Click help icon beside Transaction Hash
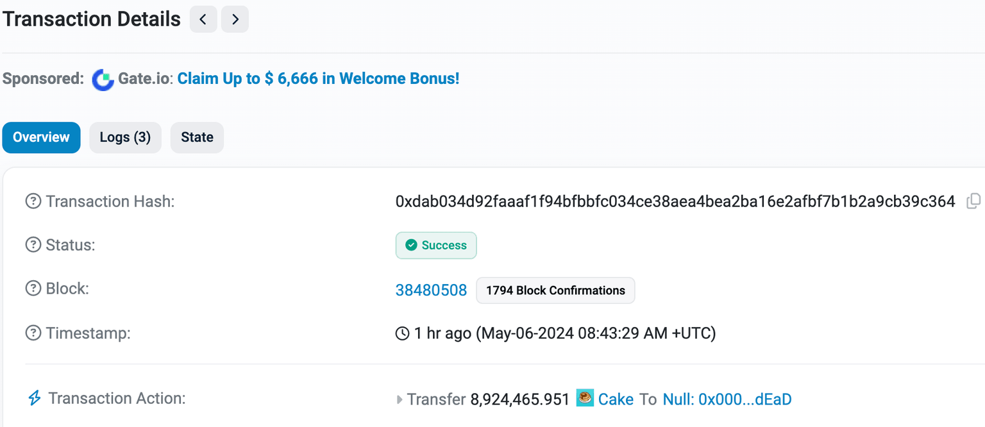 33,201
